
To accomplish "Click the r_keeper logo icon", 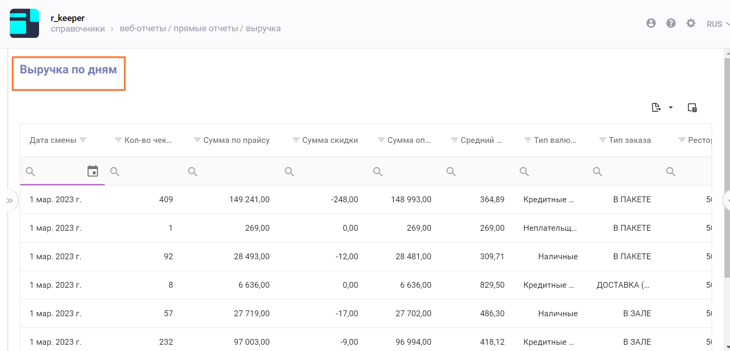I will (24, 23).
